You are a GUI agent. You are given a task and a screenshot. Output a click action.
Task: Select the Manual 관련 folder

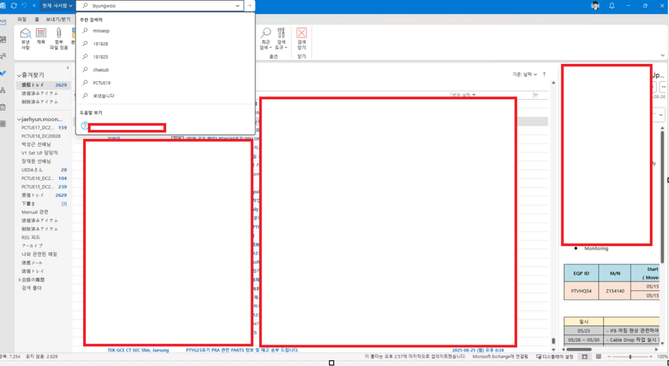tap(42, 212)
